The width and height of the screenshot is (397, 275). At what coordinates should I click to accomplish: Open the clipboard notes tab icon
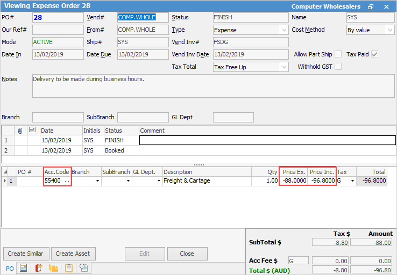(x=69, y=268)
